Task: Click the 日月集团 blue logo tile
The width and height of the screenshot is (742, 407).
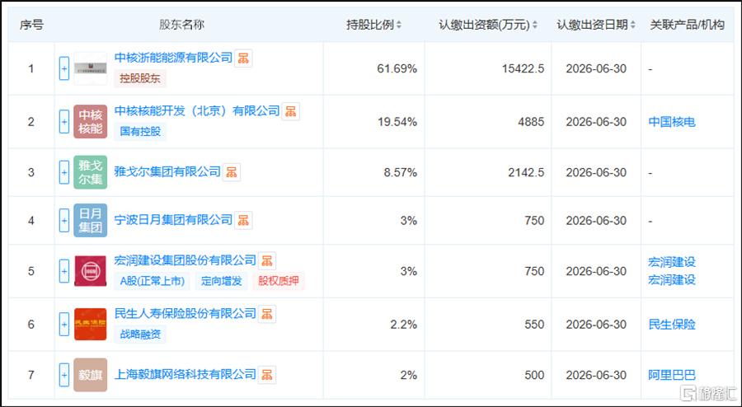Action: (x=91, y=220)
